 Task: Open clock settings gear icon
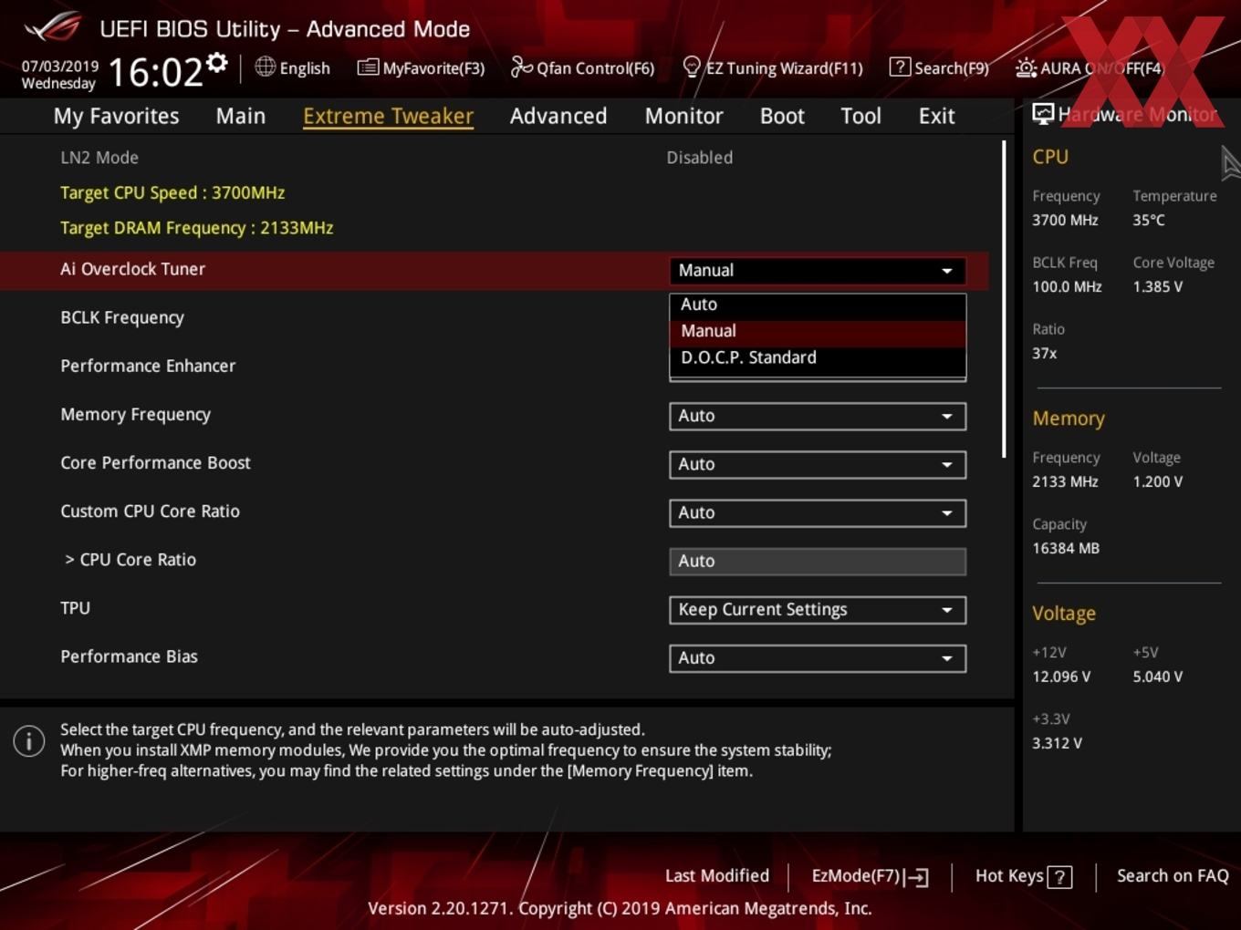(x=216, y=62)
